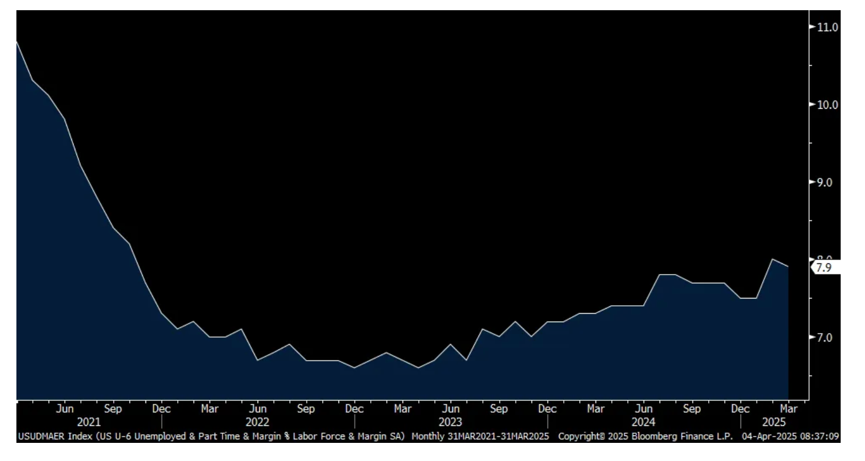Select the 2023 year label on axis

451,422
